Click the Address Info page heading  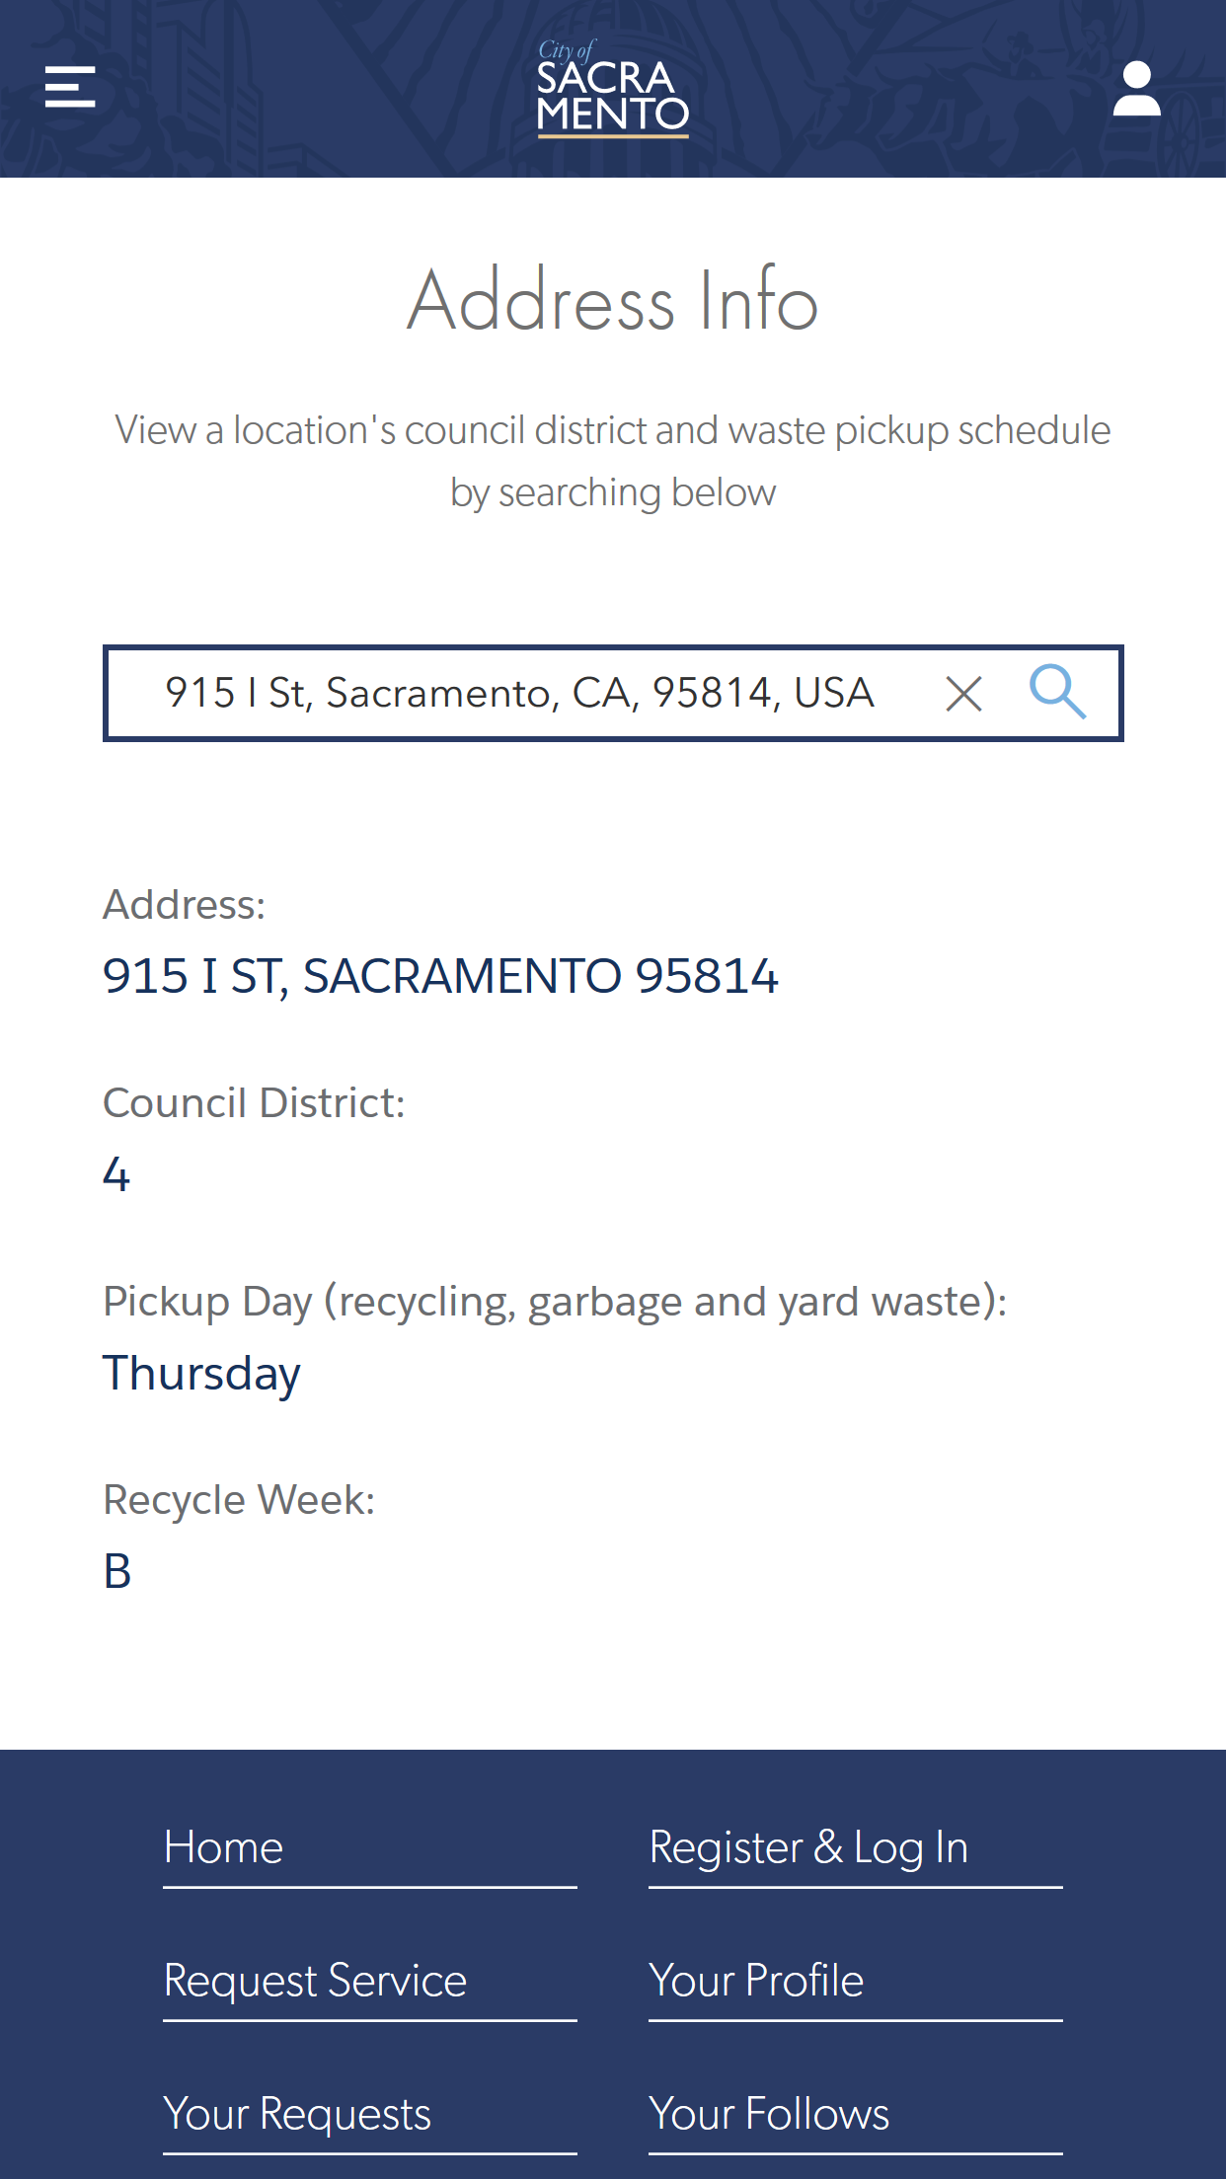(613, 300)
